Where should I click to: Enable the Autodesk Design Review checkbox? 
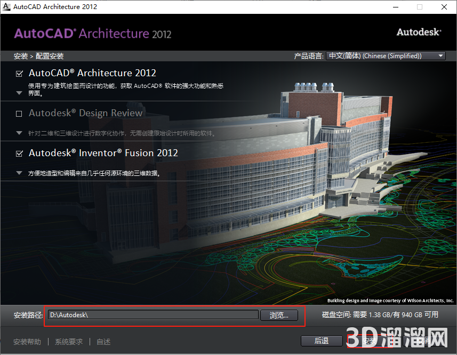[19, 114]
